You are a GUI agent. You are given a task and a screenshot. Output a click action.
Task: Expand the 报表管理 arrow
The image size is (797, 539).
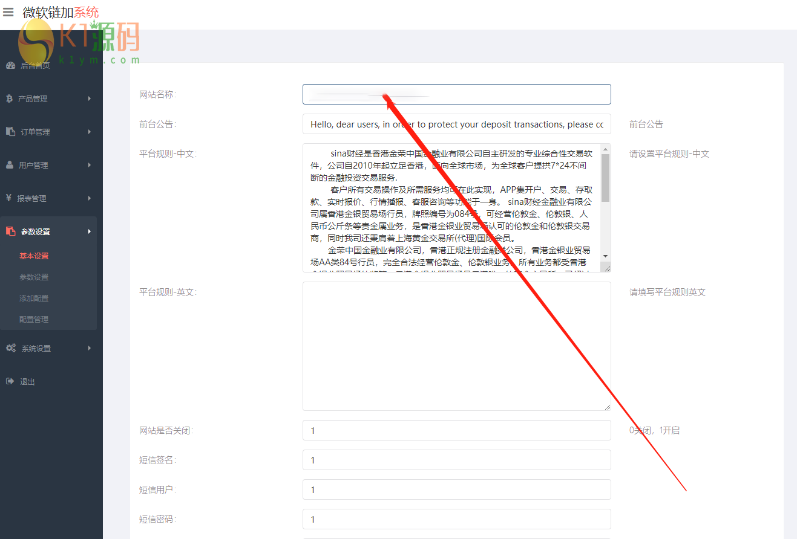pyautogui.click(x=90, y=198)
